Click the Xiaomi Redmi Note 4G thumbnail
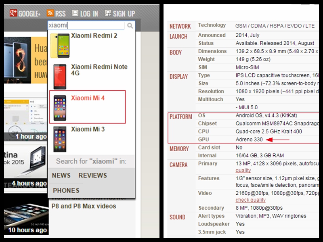Viewport: 323px width, 242px height. coord(60,77)
